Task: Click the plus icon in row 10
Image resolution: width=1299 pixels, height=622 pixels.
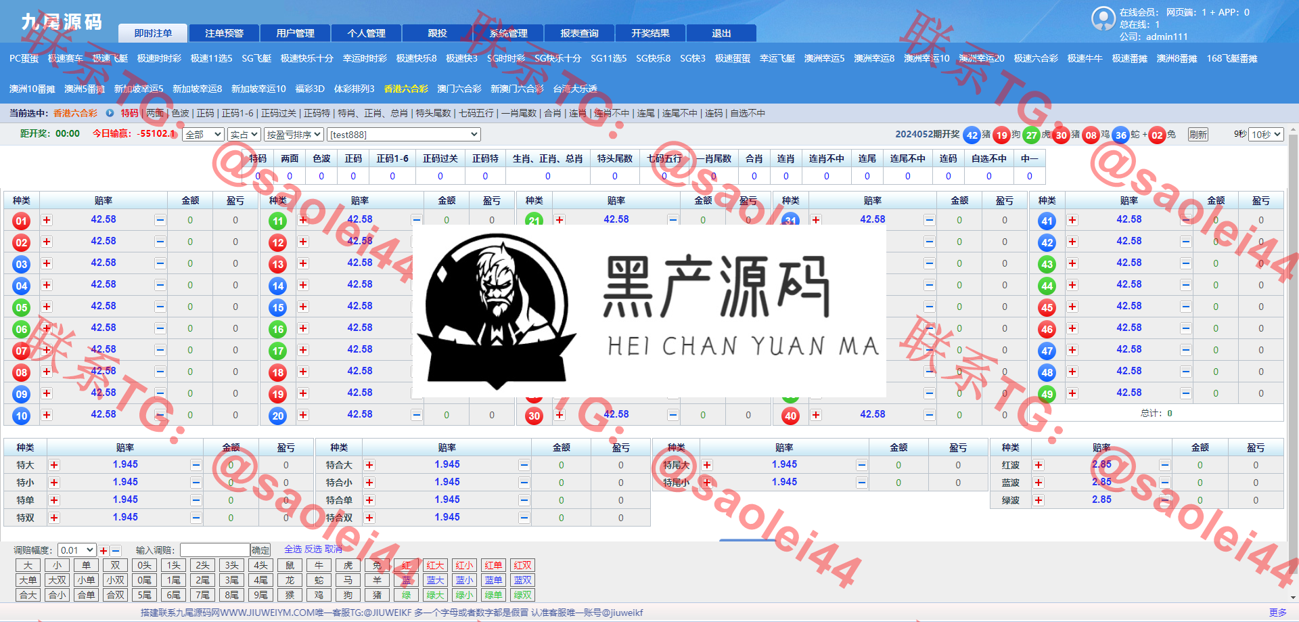Action: tap(47, 415)
